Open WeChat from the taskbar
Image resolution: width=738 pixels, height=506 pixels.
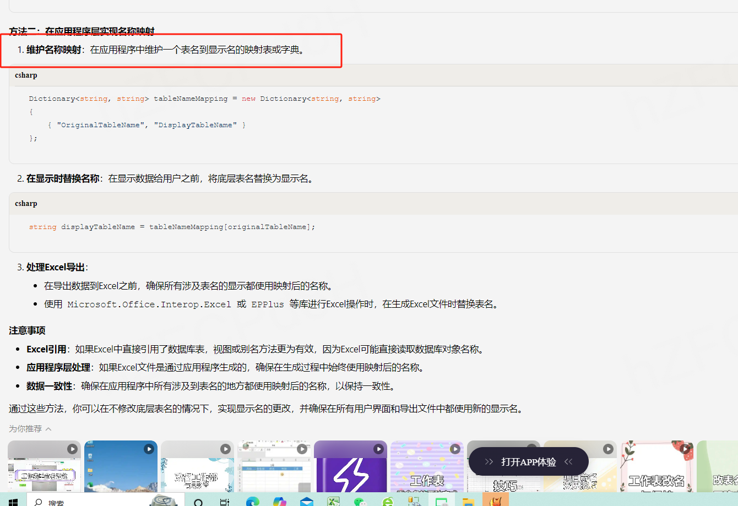click(x=360, y=501)
